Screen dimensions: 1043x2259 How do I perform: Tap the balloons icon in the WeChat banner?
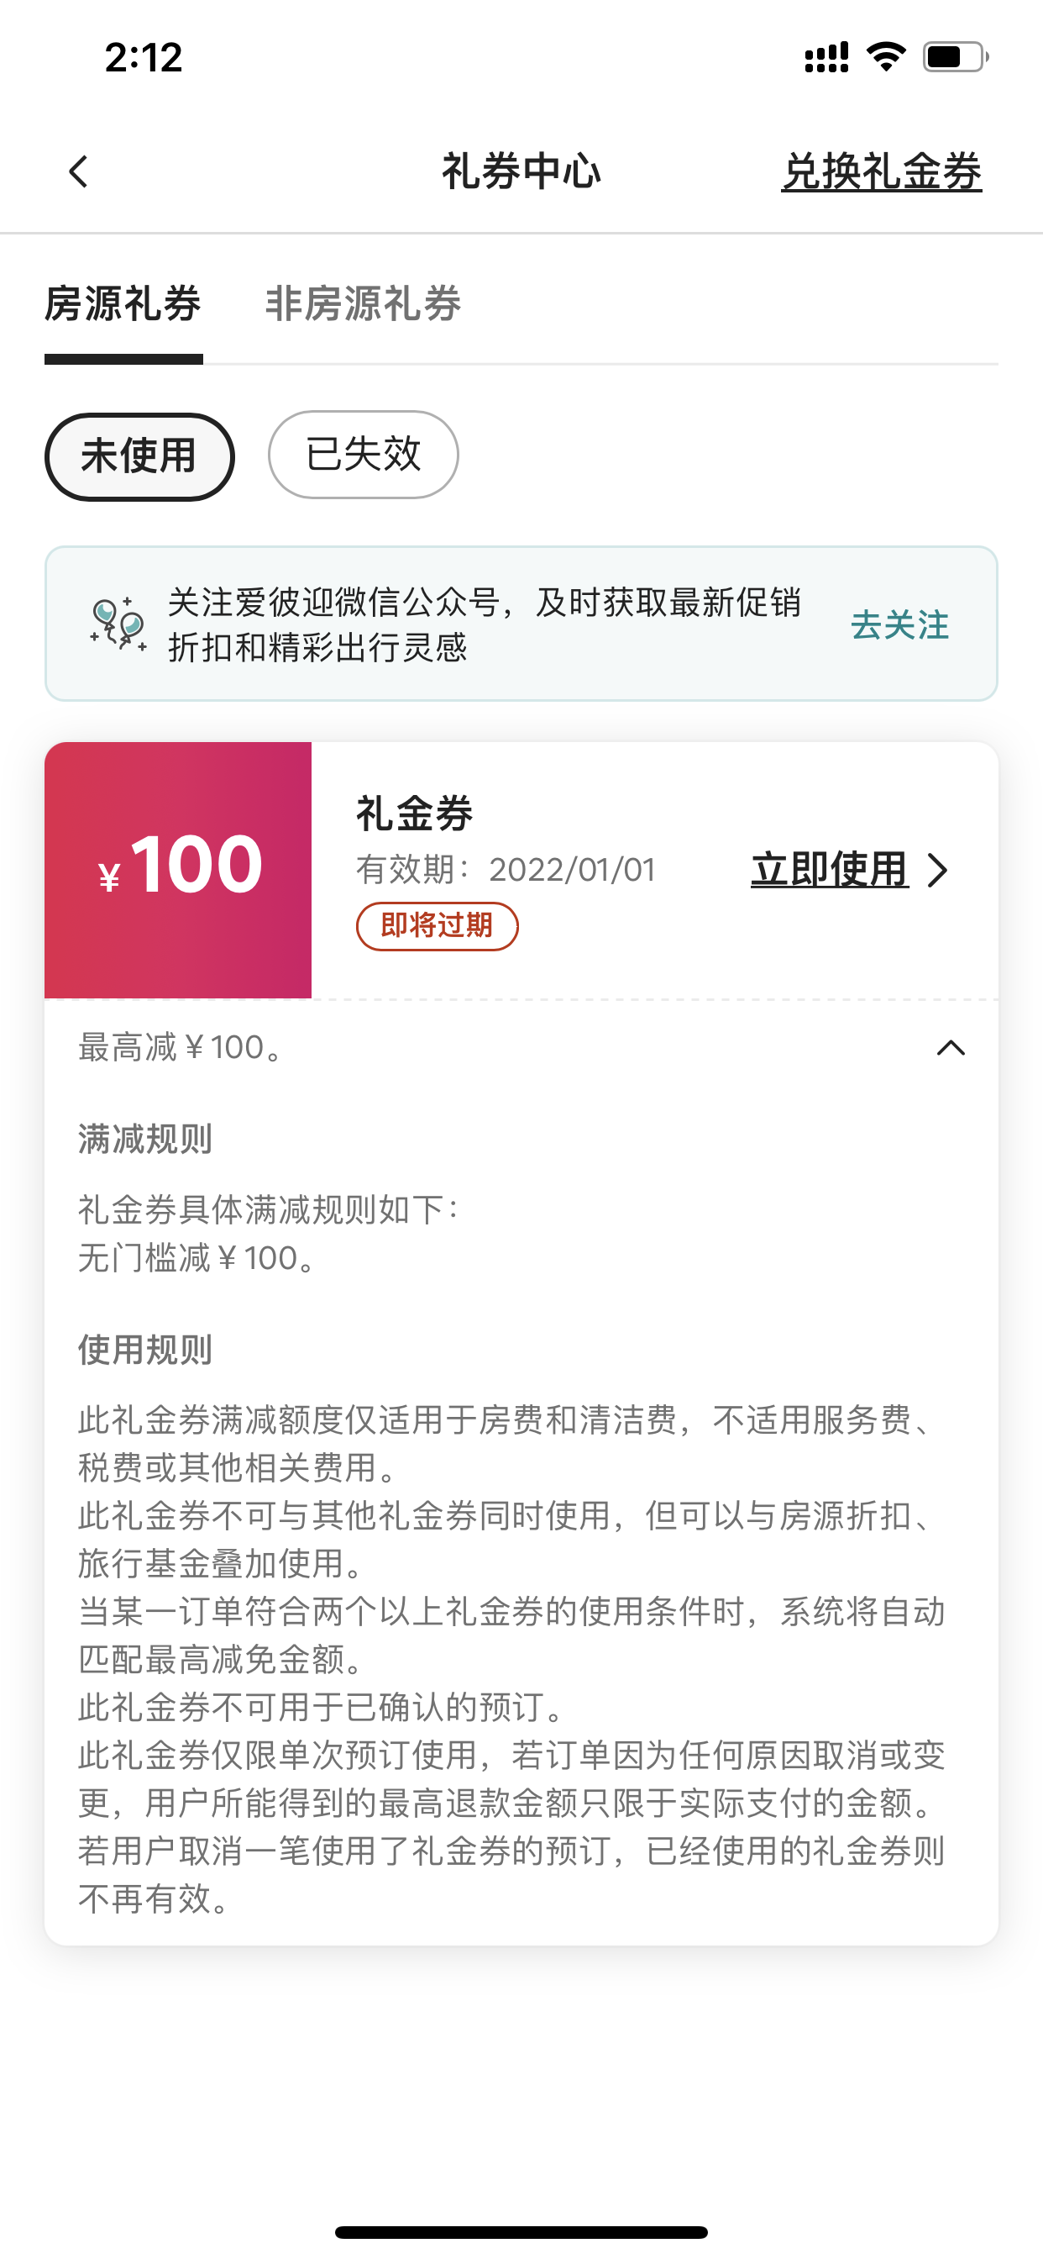click(x=118, y=624)
